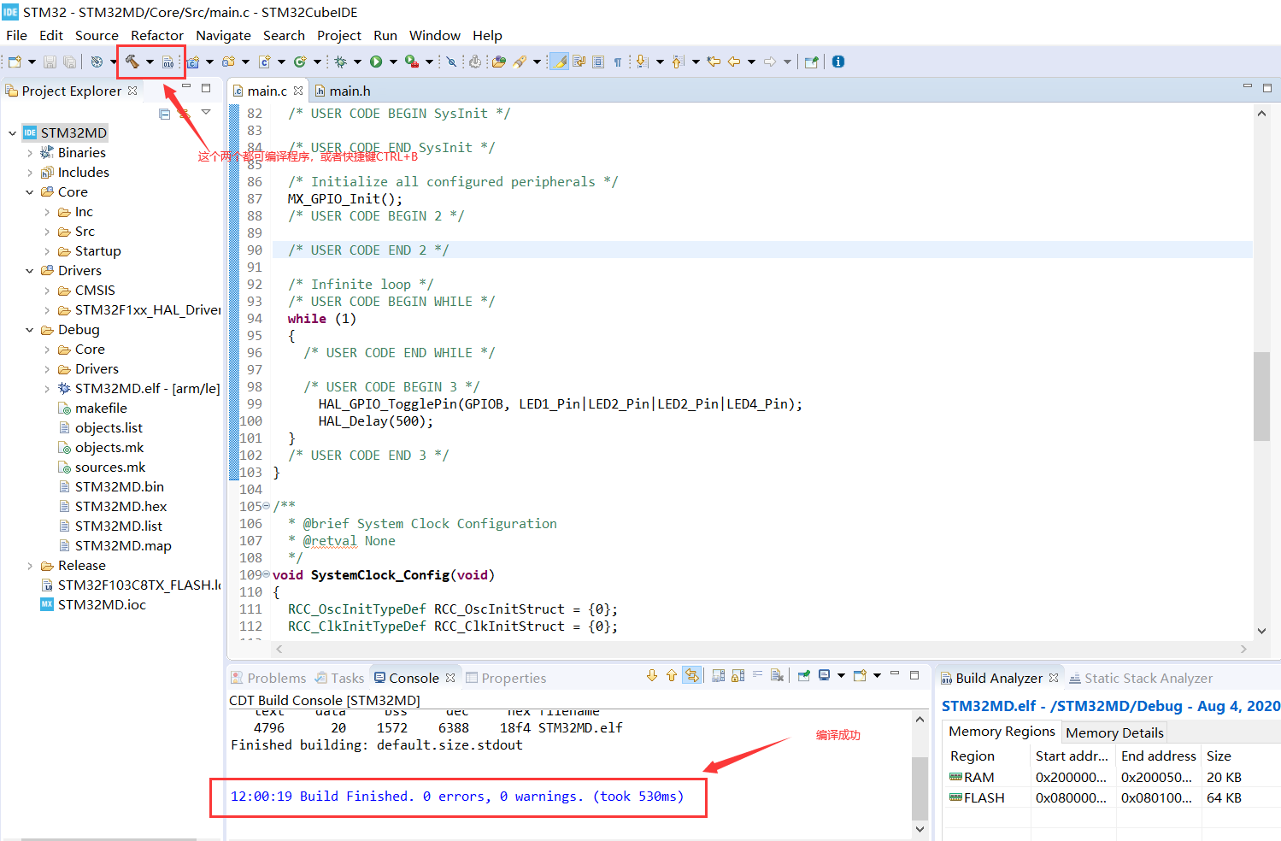This screenshot has width=1281, height=841.
Task: Click the 010 binary build icon
Action: pos(168,62)
